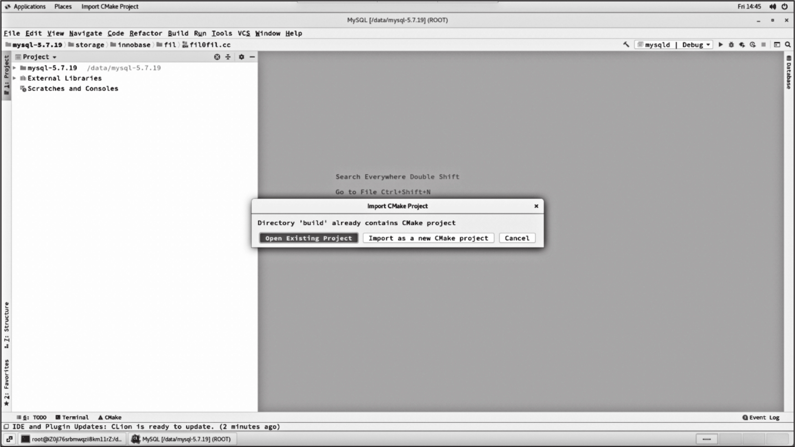Click Run with Coverage icon
This screenshot has height=447, width=795.
pyautogui.click(x=742, y=45)
